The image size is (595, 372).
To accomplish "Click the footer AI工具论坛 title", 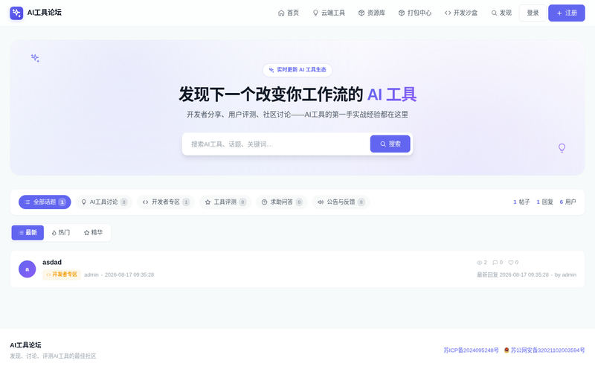I will click(x=25, y=345).
